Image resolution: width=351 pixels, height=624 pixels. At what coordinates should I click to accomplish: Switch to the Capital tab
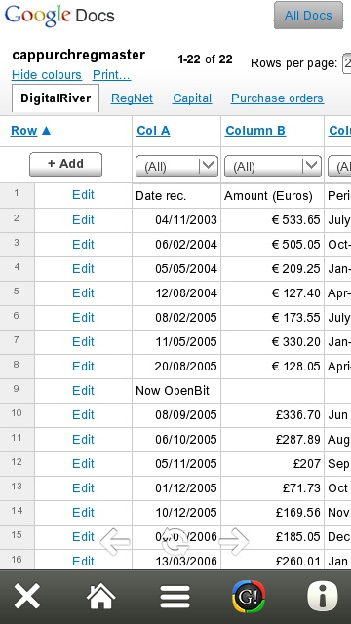click(x=192, y=98)
